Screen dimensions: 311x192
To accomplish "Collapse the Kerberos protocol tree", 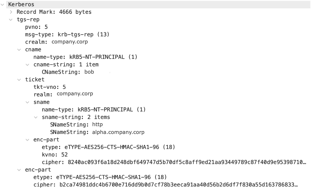I will (3, 5).
